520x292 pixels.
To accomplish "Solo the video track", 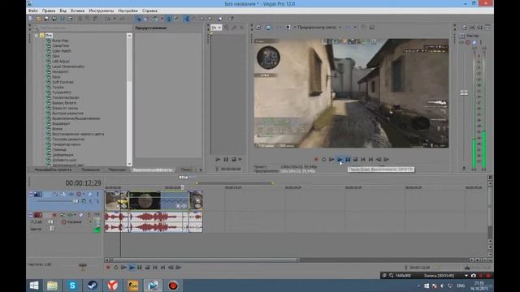I will pos(97,195).
